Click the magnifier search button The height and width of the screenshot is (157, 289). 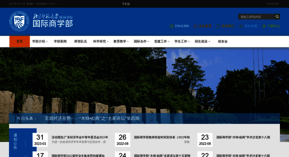pos(277,17)
